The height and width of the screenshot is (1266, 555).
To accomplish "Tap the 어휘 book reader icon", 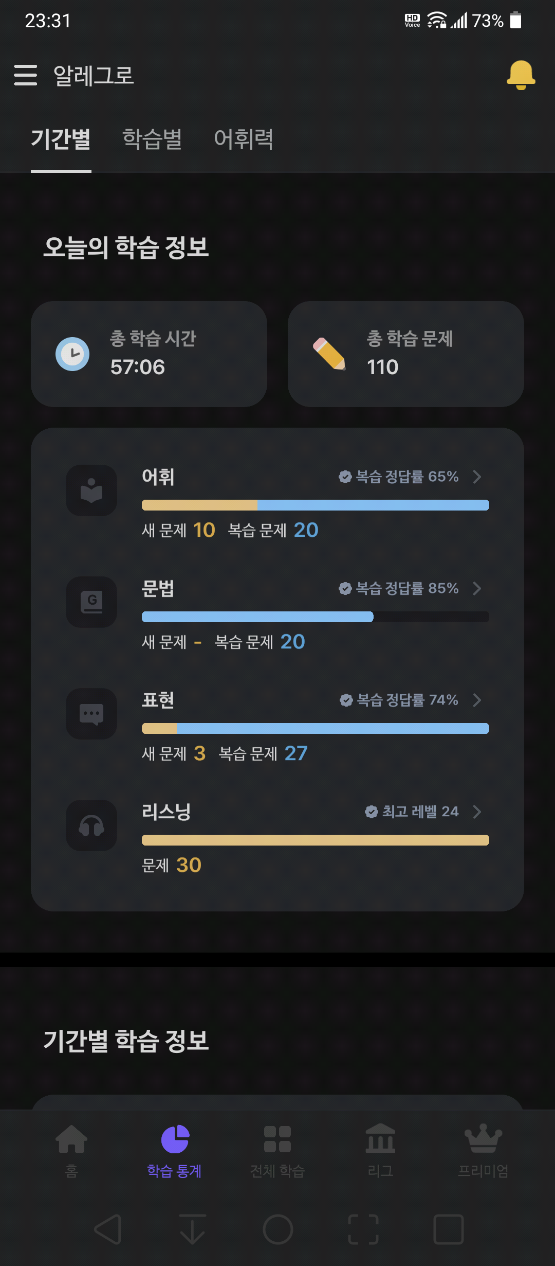I will click(x=91, y=490).
